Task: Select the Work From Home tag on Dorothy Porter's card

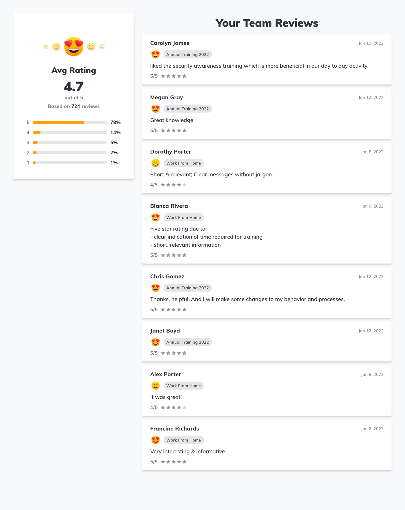Action: [x=183, y=163]
